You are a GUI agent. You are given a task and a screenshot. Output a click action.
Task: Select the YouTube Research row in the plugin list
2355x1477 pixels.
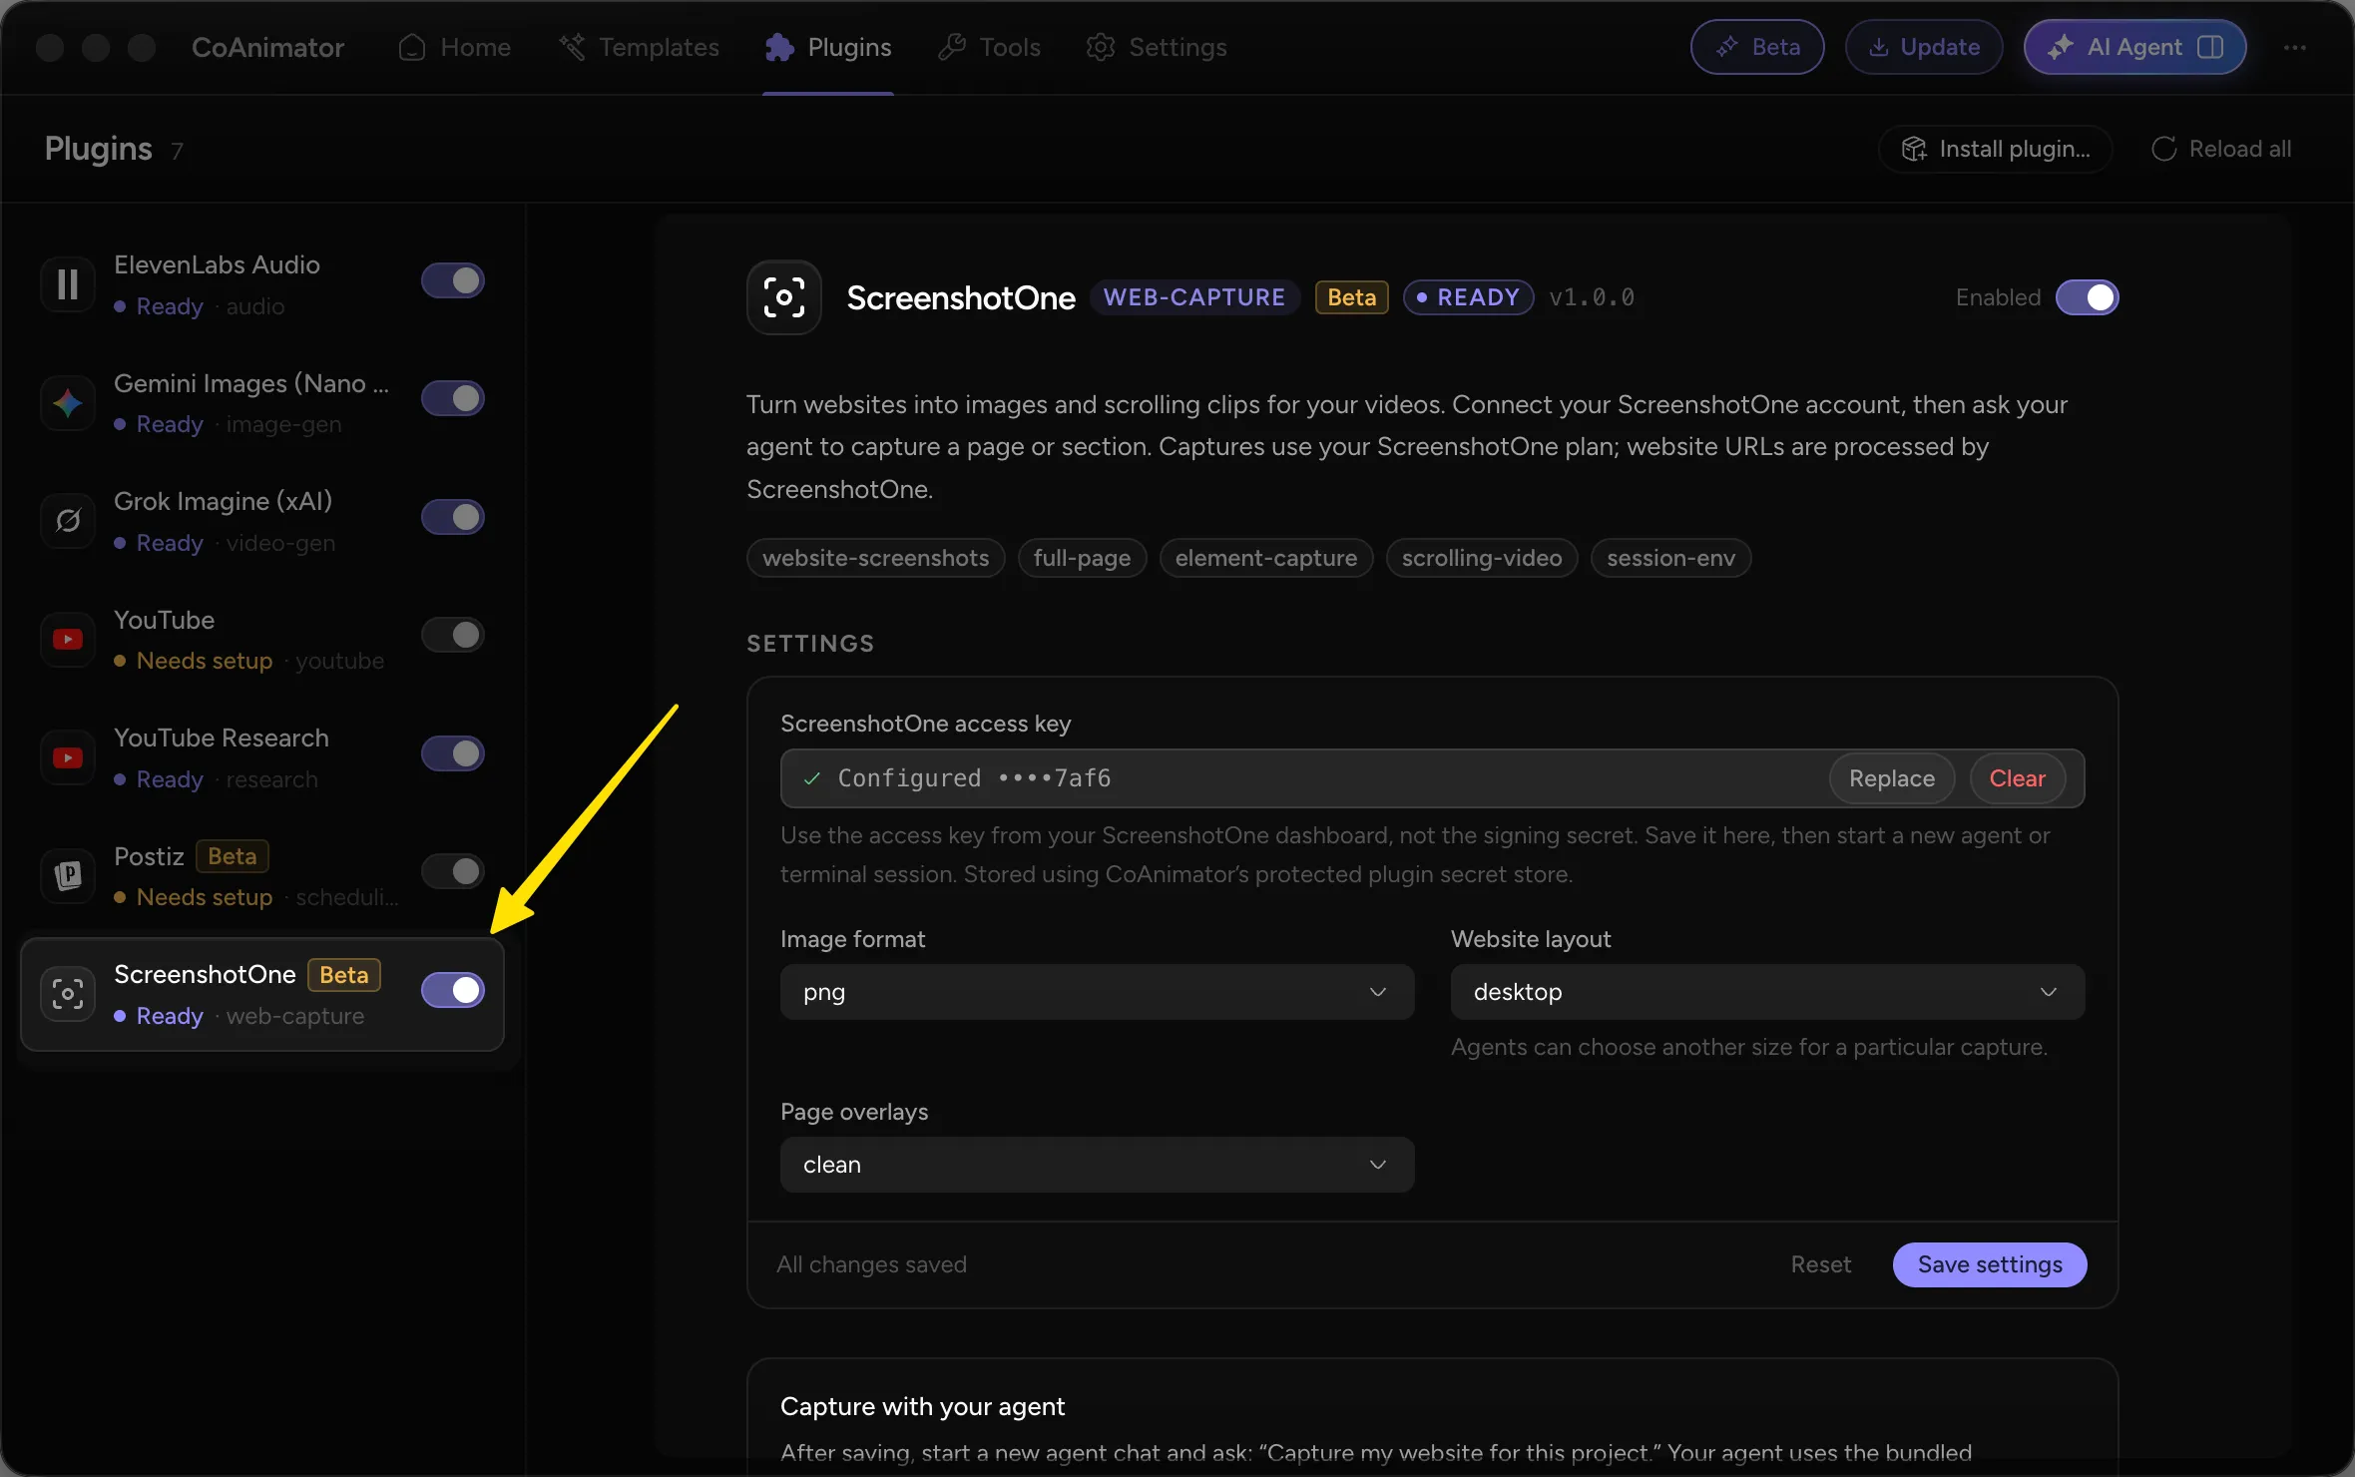click(262, 757)
